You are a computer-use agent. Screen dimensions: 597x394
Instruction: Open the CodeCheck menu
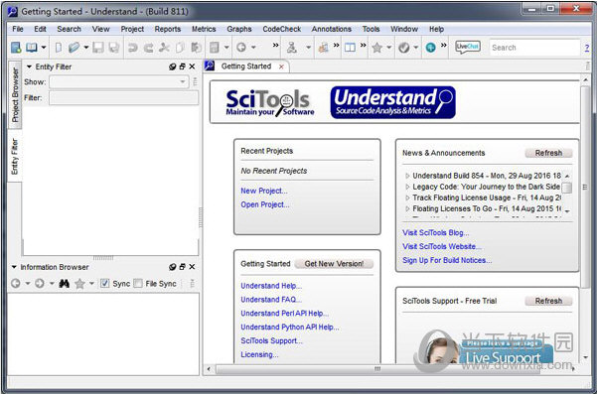pyautogui.click(x=282, y=29)
